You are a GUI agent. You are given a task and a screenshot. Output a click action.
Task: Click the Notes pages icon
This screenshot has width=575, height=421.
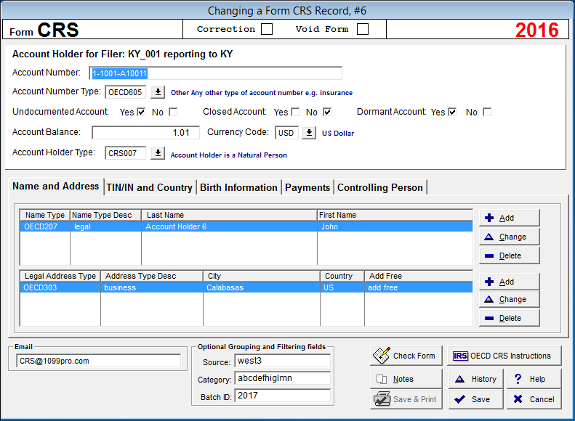[x=382, y=380]
